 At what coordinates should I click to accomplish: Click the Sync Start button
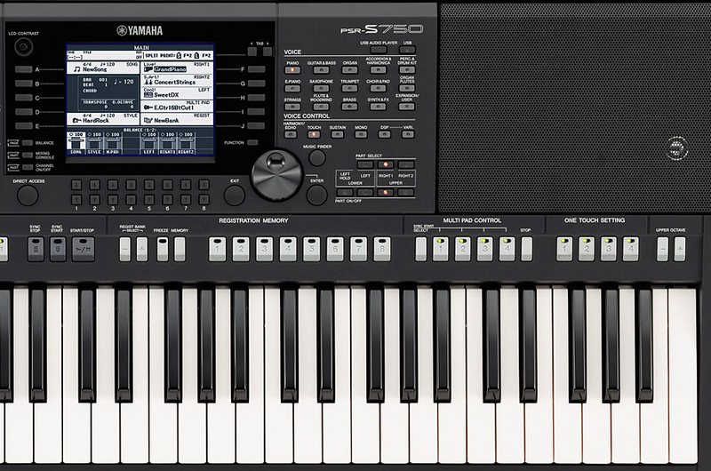tap(58, 250)
